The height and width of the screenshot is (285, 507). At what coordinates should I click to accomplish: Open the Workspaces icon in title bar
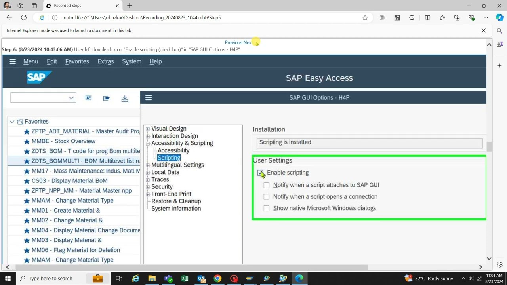point(21,6)
